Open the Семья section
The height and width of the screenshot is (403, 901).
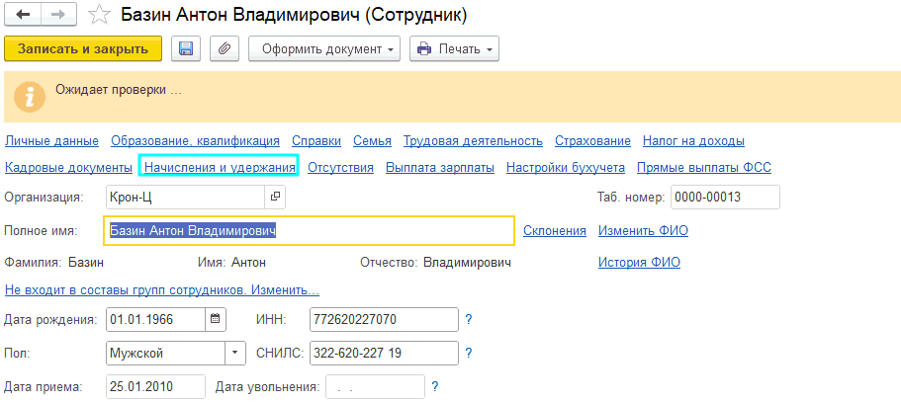click(372, 140)
